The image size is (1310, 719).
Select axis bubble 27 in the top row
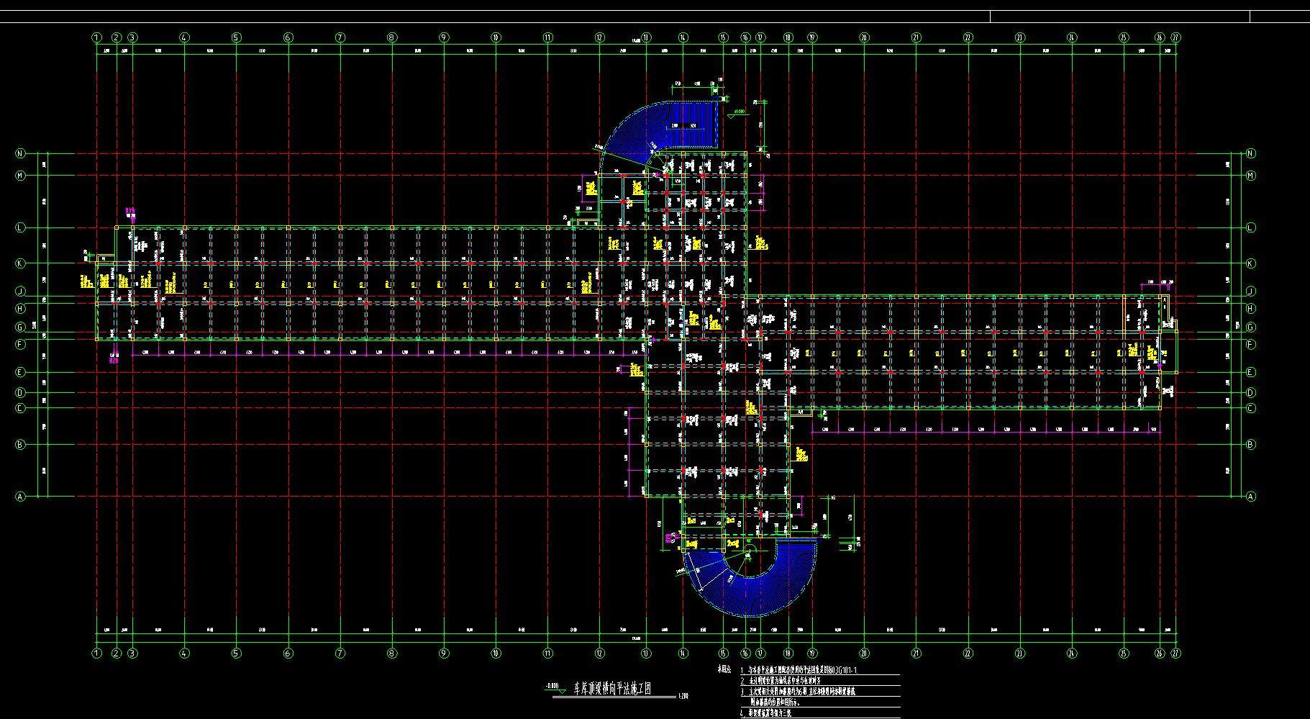pos(1175,37)
